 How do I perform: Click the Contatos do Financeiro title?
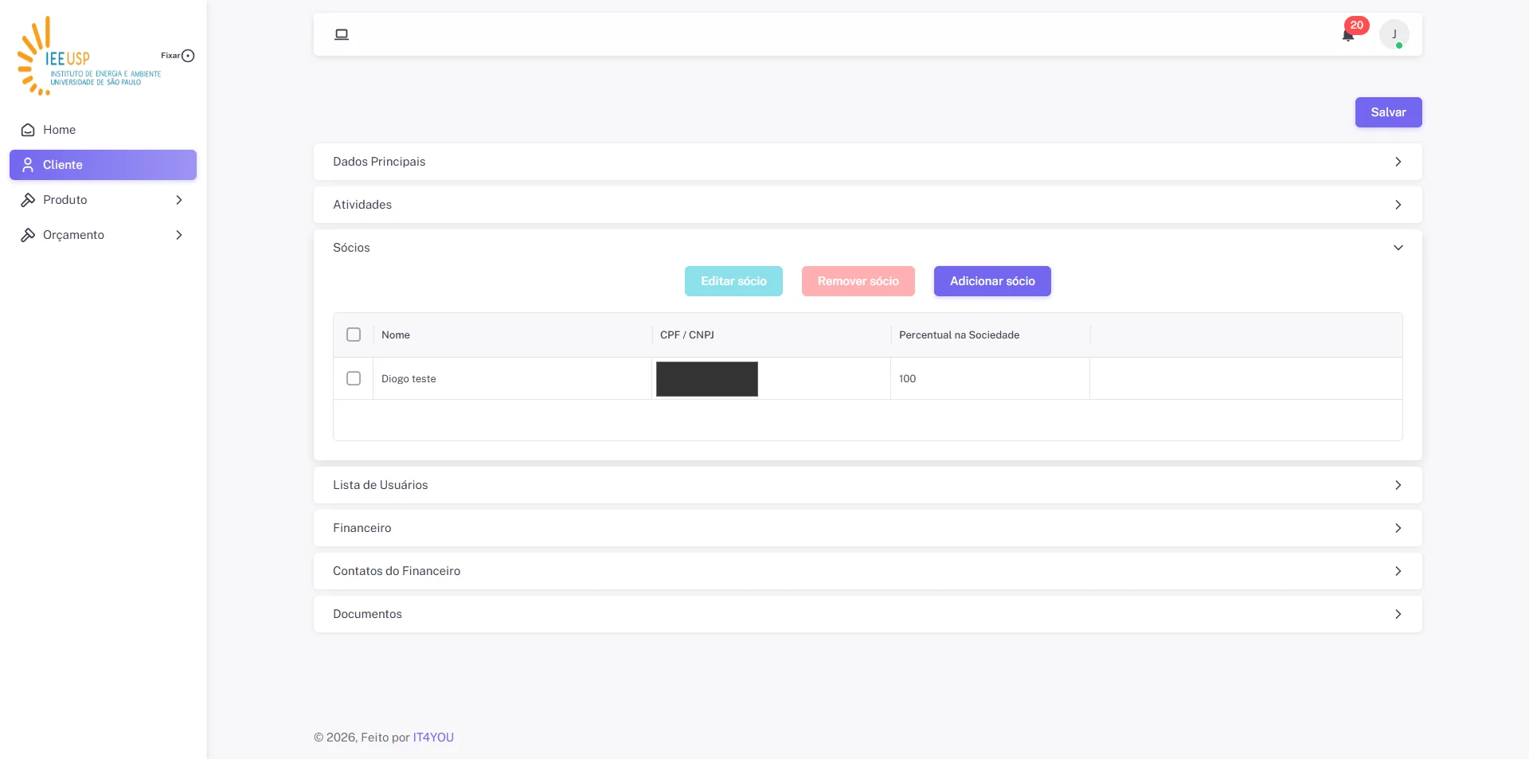click(397, 571)
